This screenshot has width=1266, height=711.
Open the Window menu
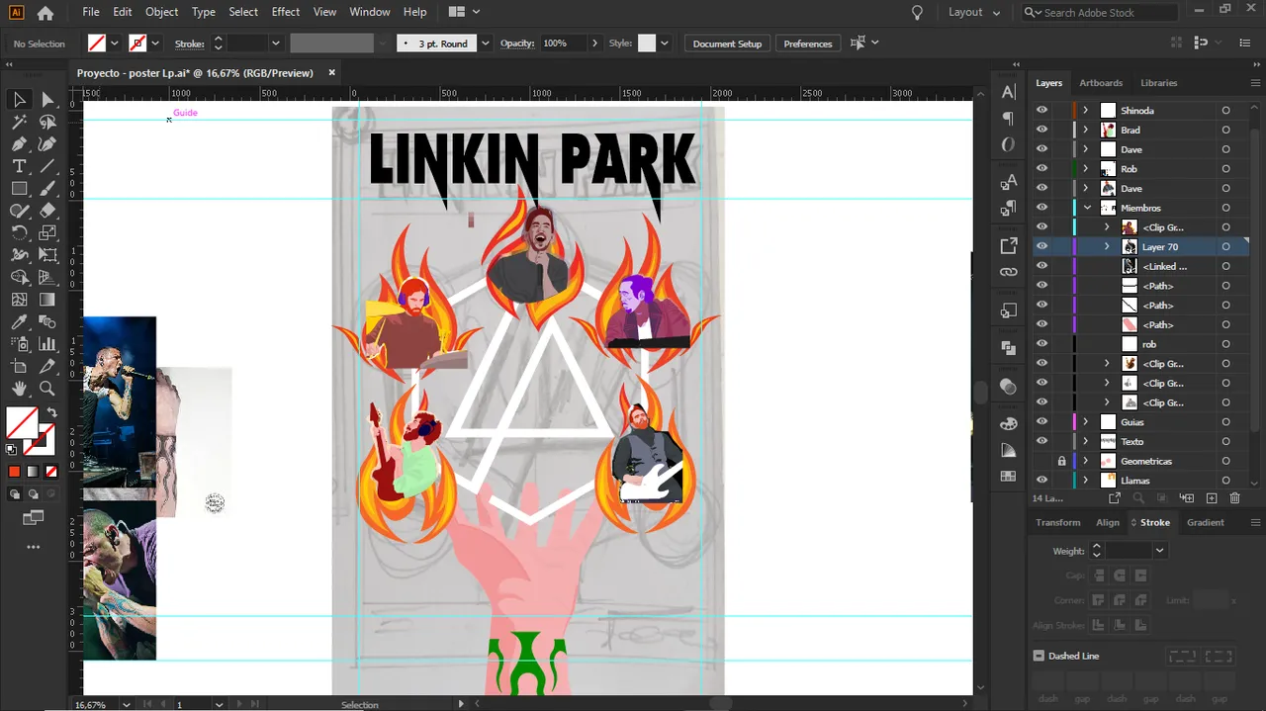click(x=370, y=12)
